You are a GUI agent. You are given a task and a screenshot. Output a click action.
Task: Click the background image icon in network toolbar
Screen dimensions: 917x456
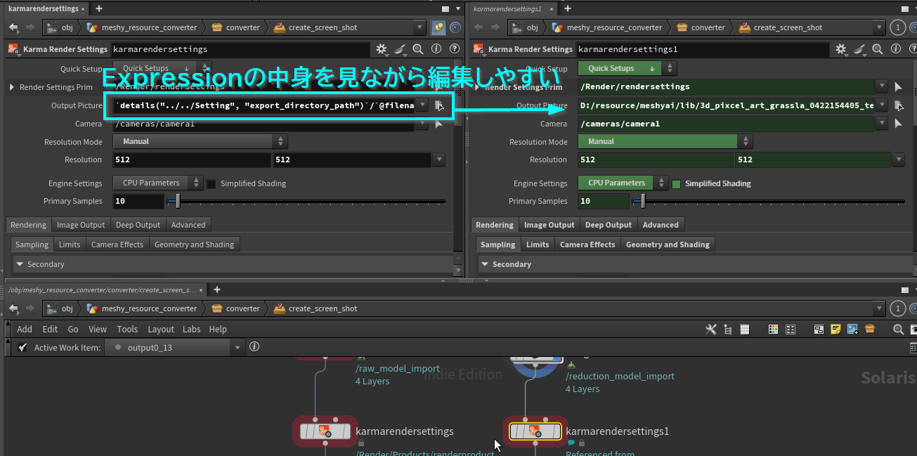(853, 329)
